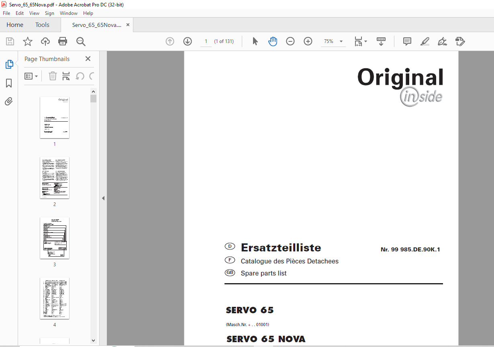The width and height of the screenshot is (494, 347).
Task: Print the document with printer icon
Action: tap(63, 41)
